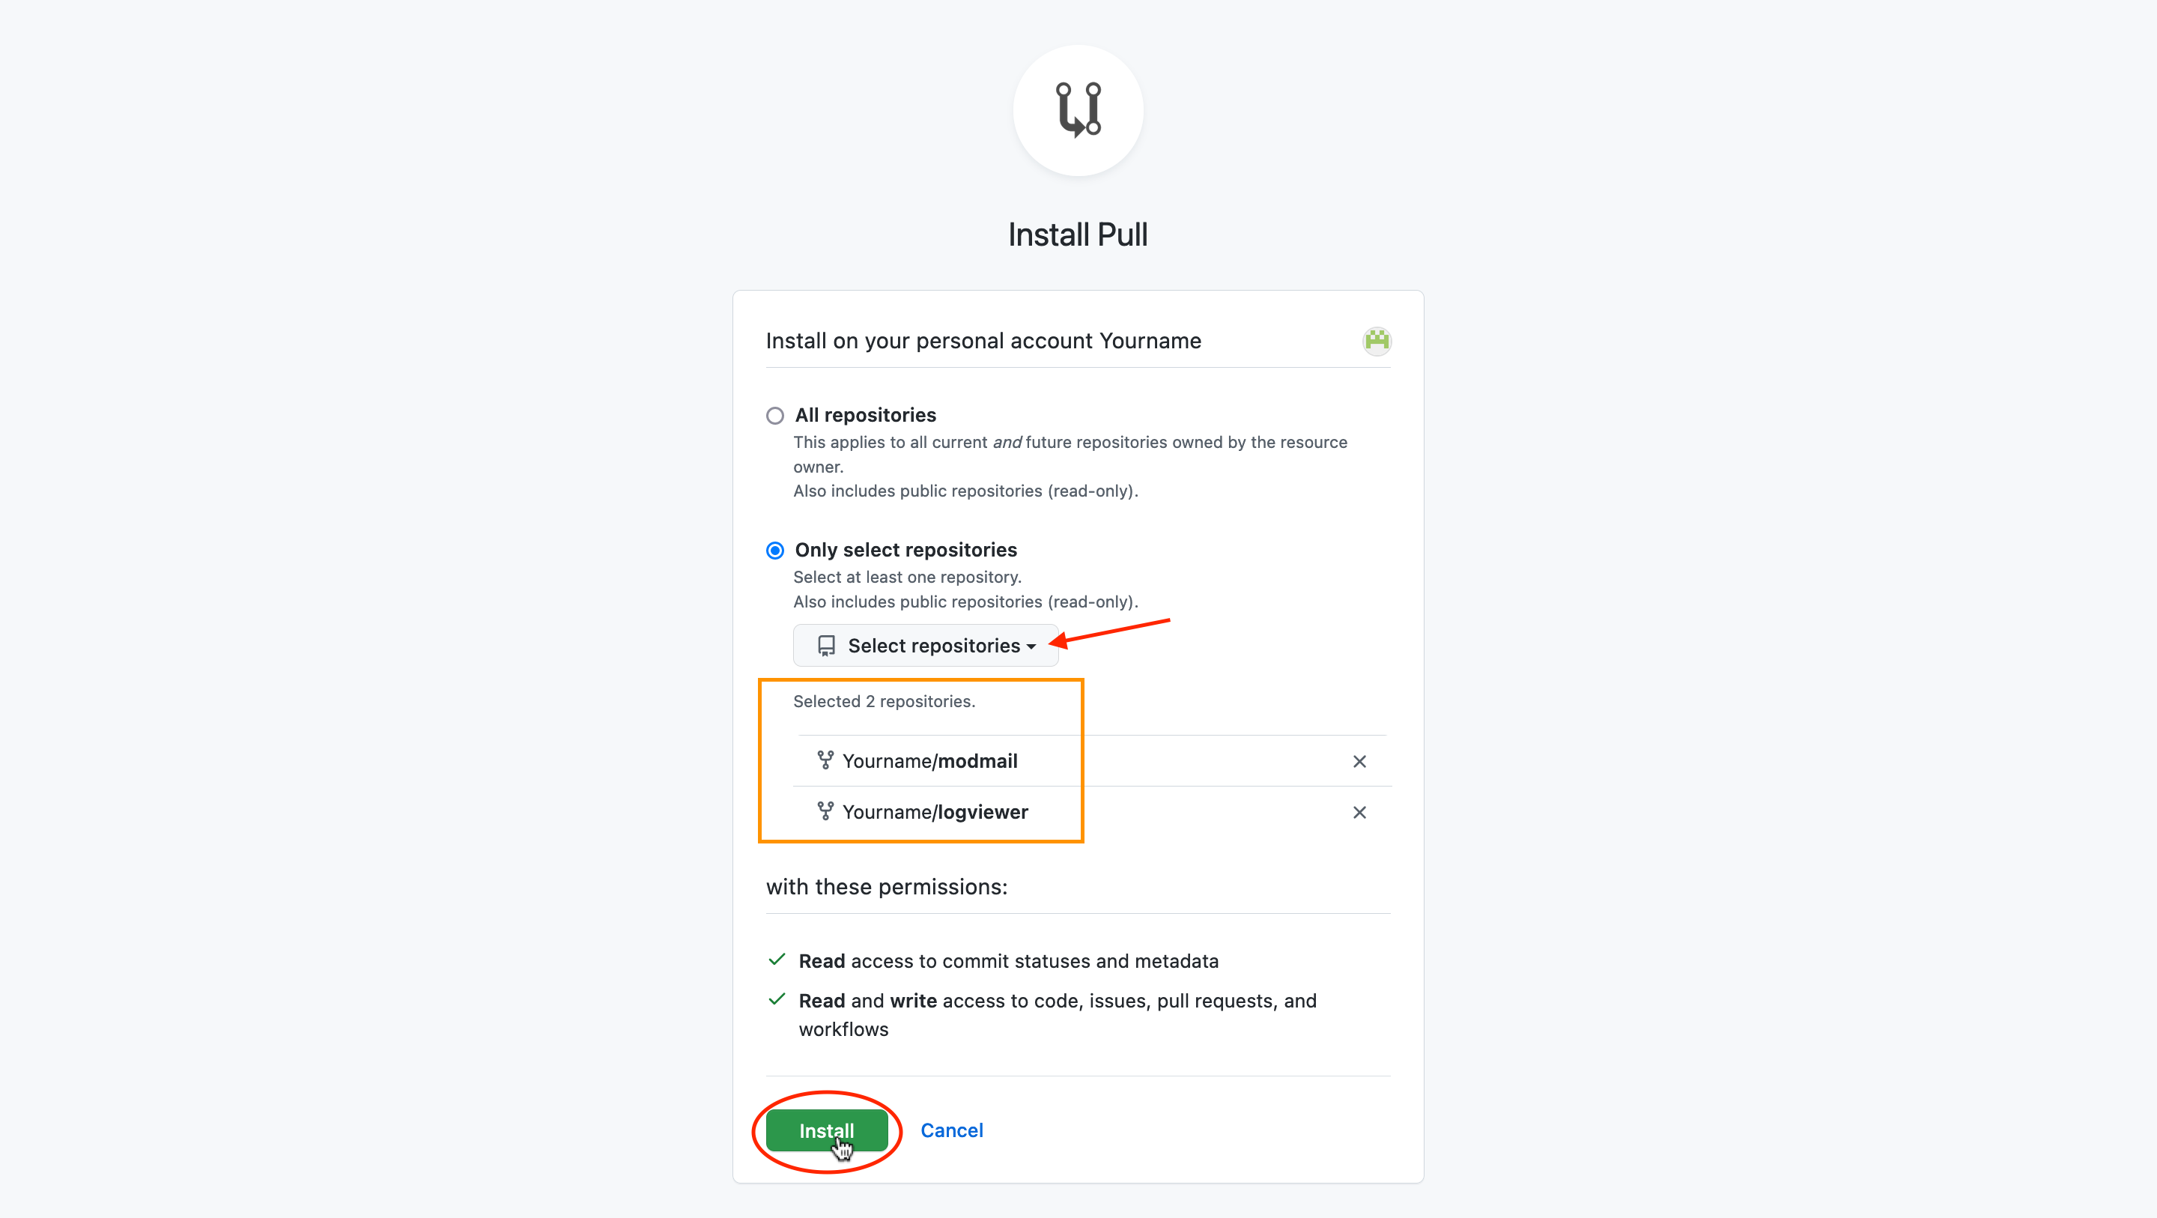This screenshot has height=1218, width=2157.
Task: Click the Yourname/logviewer repository name
Action: click(936, 811)
